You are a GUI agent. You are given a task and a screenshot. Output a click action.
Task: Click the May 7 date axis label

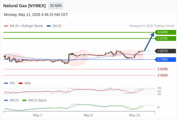tap(37, 115)
